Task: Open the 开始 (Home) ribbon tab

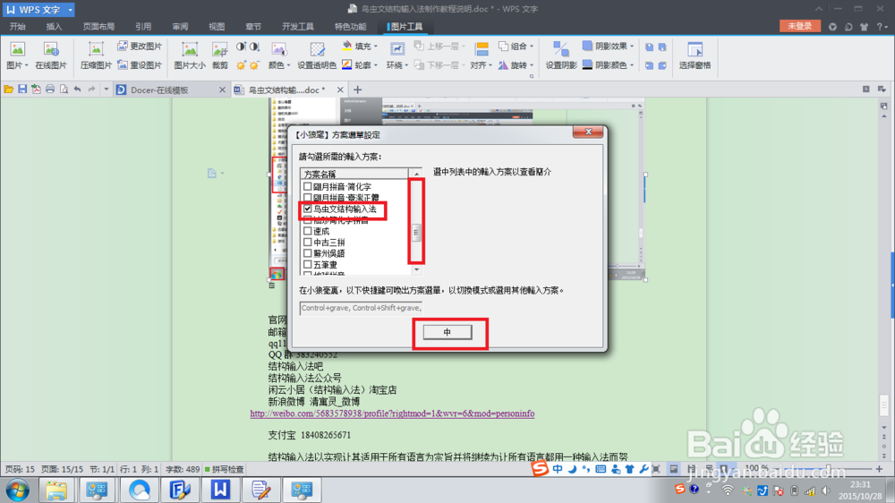Action: pyautogui.click(x=17, y=27)
